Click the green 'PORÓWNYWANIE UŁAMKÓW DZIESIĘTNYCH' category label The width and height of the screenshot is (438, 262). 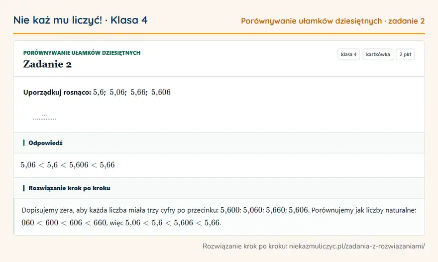pos(82,53)
